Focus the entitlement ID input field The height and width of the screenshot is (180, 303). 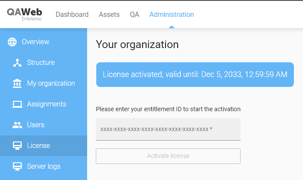click(x=168, y=129)
